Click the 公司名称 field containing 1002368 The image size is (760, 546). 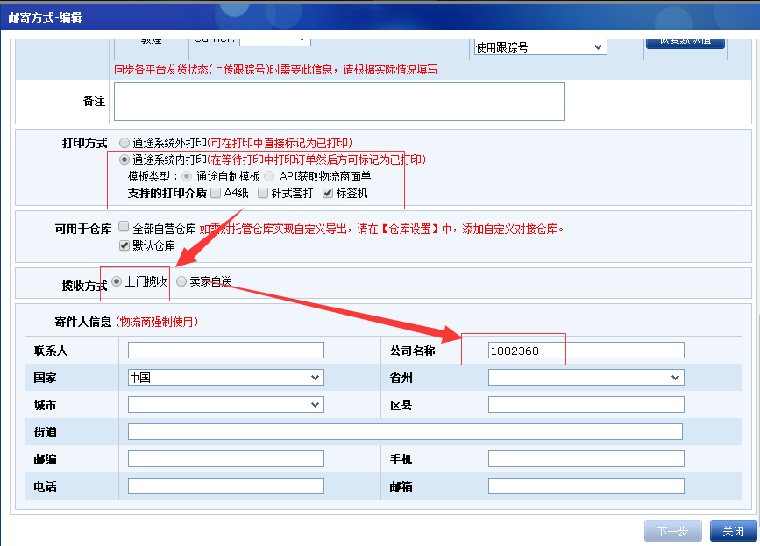586,351
